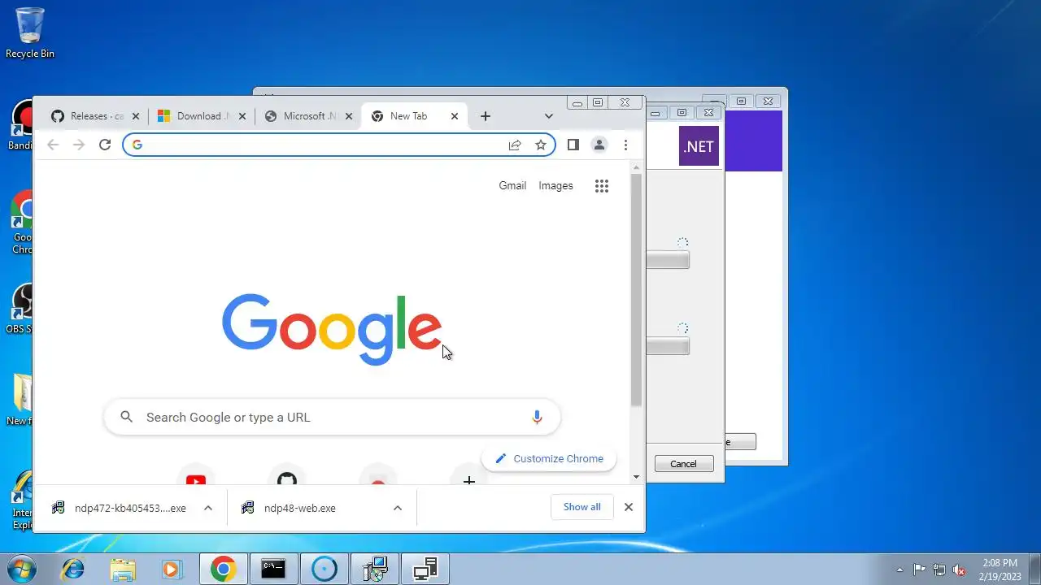The width and height of the screenshot is (1041, 585).
Task: Close the New Tab tab
Action: pos(455,116)
